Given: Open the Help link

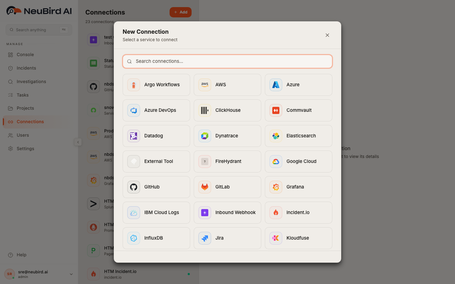Looking at the screenshot, I should [21, 255].
